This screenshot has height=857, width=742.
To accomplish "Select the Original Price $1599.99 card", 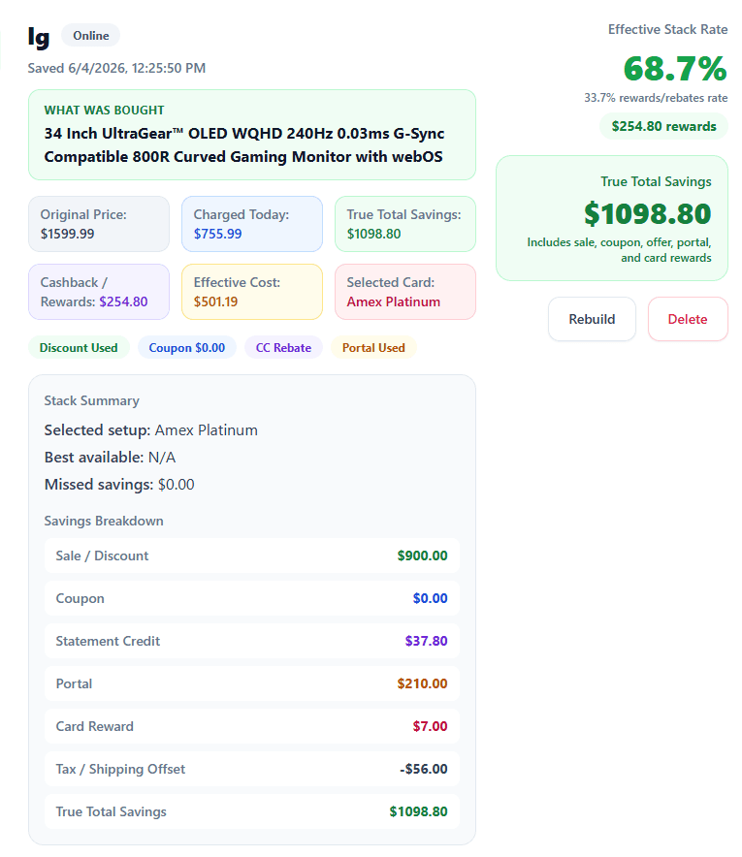I will click(99, 224).
